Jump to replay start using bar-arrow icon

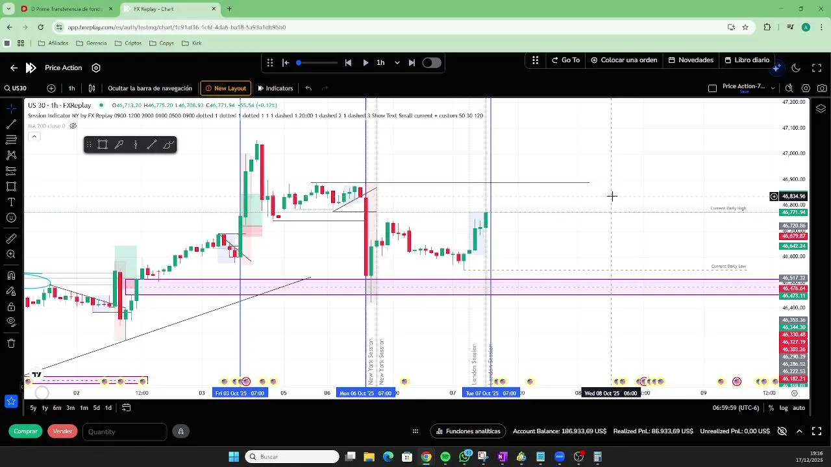click(x=286, y=62)
